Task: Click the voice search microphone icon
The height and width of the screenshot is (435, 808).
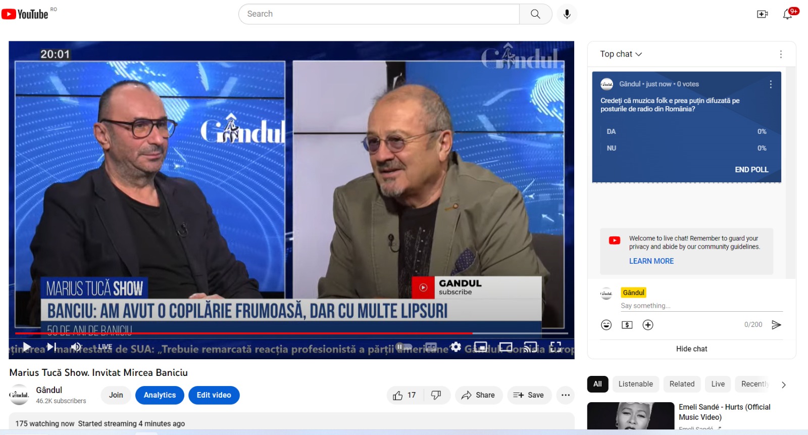Action: point(567,14)
